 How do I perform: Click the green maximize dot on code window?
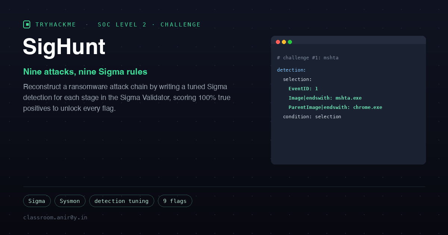pos(290,42)
